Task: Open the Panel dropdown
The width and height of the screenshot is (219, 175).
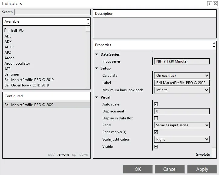Action: 182,125
